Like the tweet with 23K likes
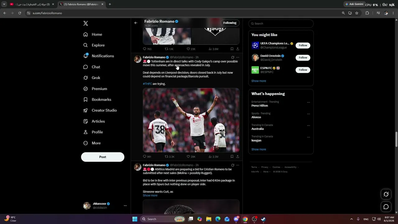The width and height of the screenshot is (398, 224). coord(191,49)
